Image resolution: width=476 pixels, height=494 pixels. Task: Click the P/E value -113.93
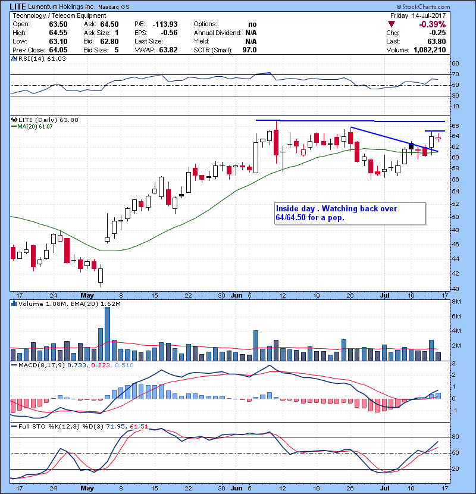[x=165, y=24]
